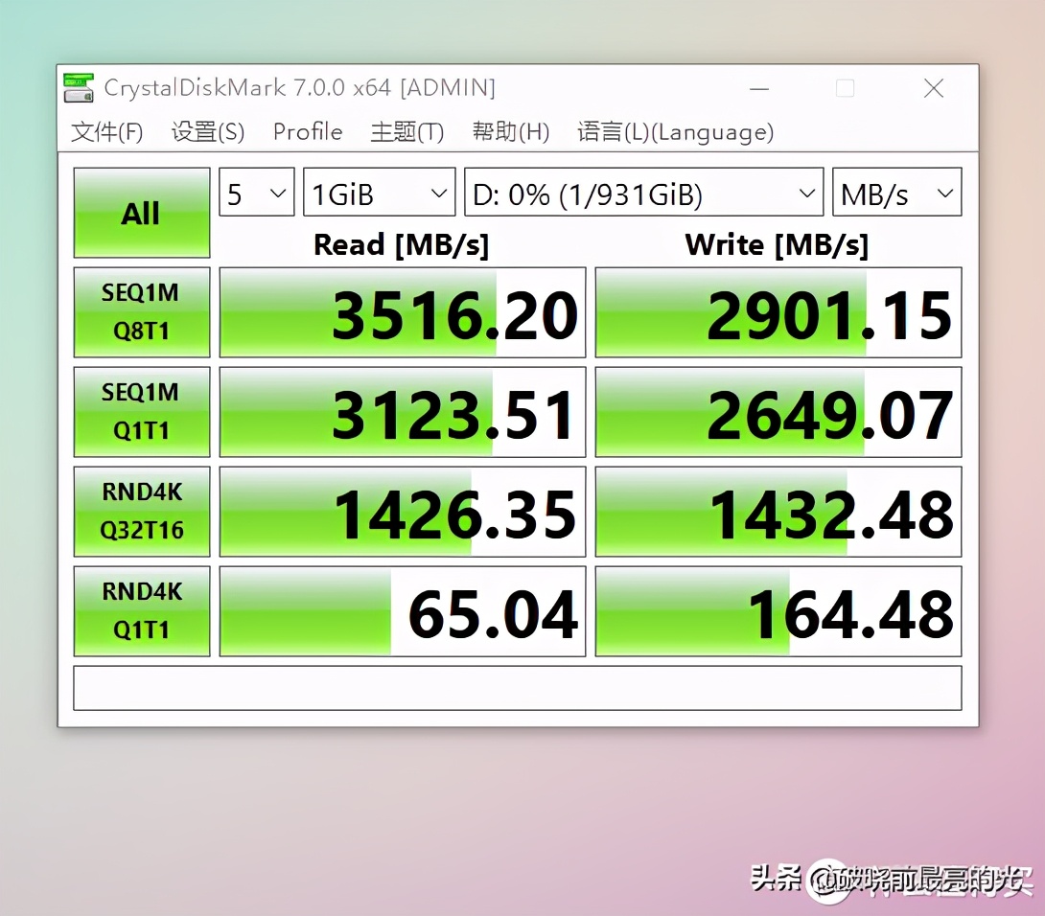
Task: Run the RND4K Q1T1 test
Action: pos(141,610)
